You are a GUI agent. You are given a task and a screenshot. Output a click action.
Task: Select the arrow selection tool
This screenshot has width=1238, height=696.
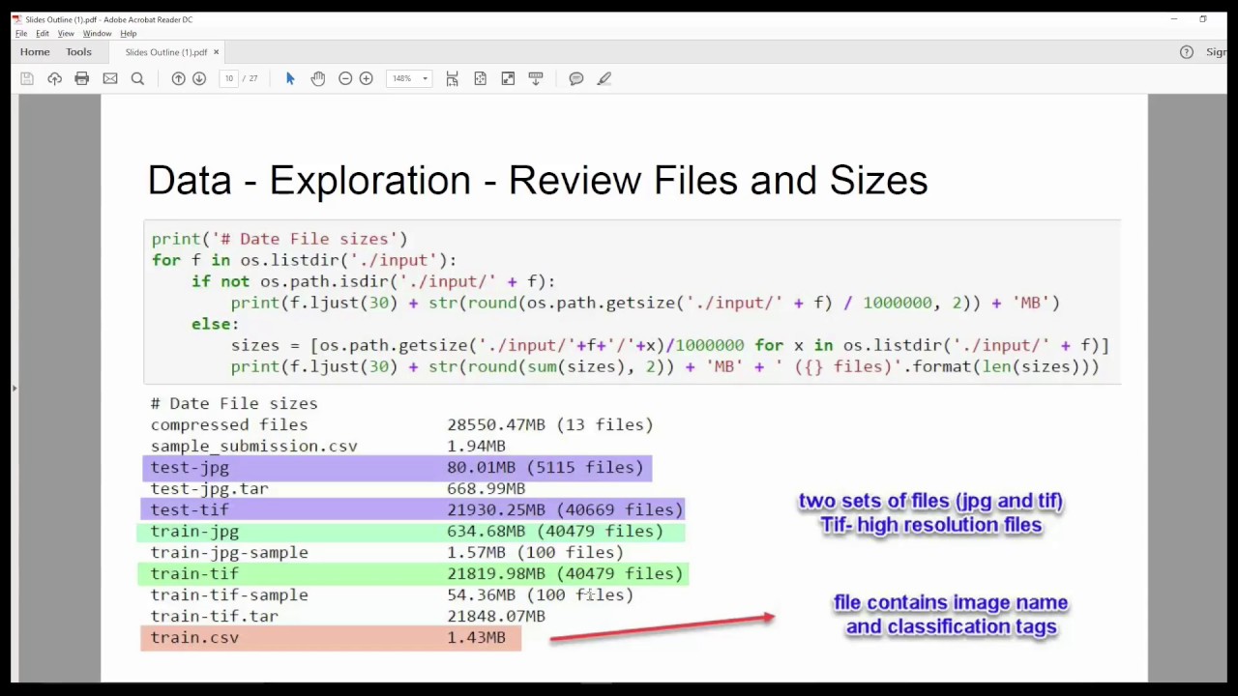290,78
